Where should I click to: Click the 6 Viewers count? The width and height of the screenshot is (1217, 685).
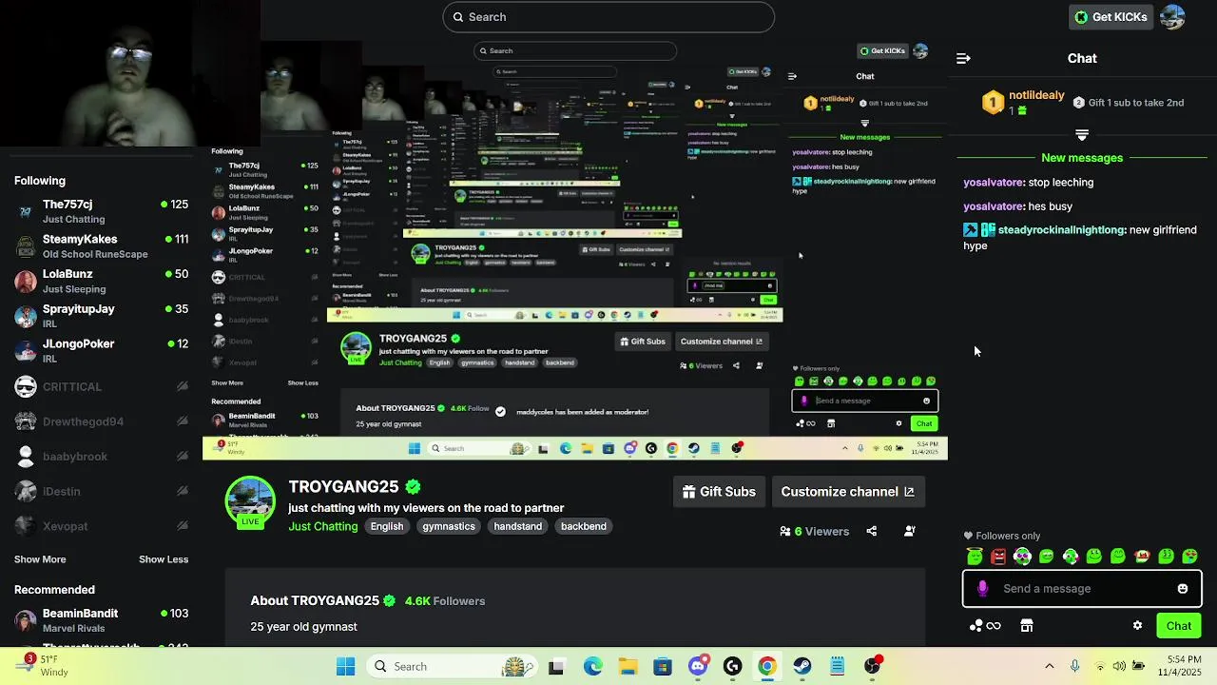coord(814,531)
